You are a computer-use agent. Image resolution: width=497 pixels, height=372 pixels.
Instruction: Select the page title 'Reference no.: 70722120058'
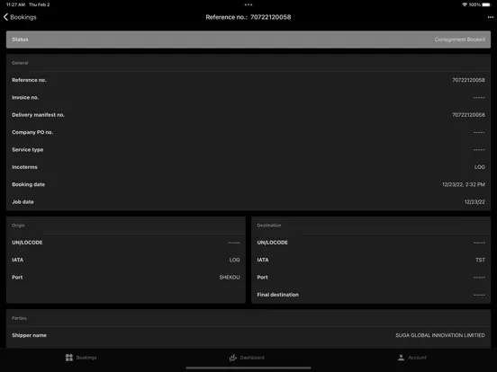point(248,17)
